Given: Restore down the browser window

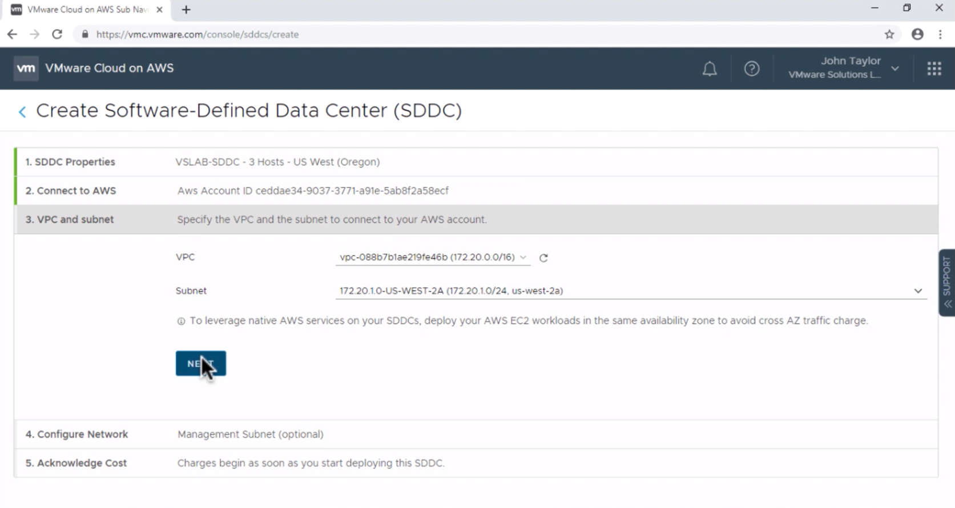Looking at the screenshot, I should pyautogui.click(x=906, y=8).
